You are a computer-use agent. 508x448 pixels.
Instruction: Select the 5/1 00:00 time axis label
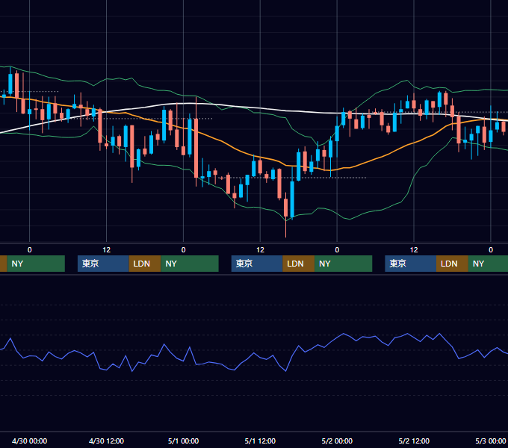coord(183,441)
